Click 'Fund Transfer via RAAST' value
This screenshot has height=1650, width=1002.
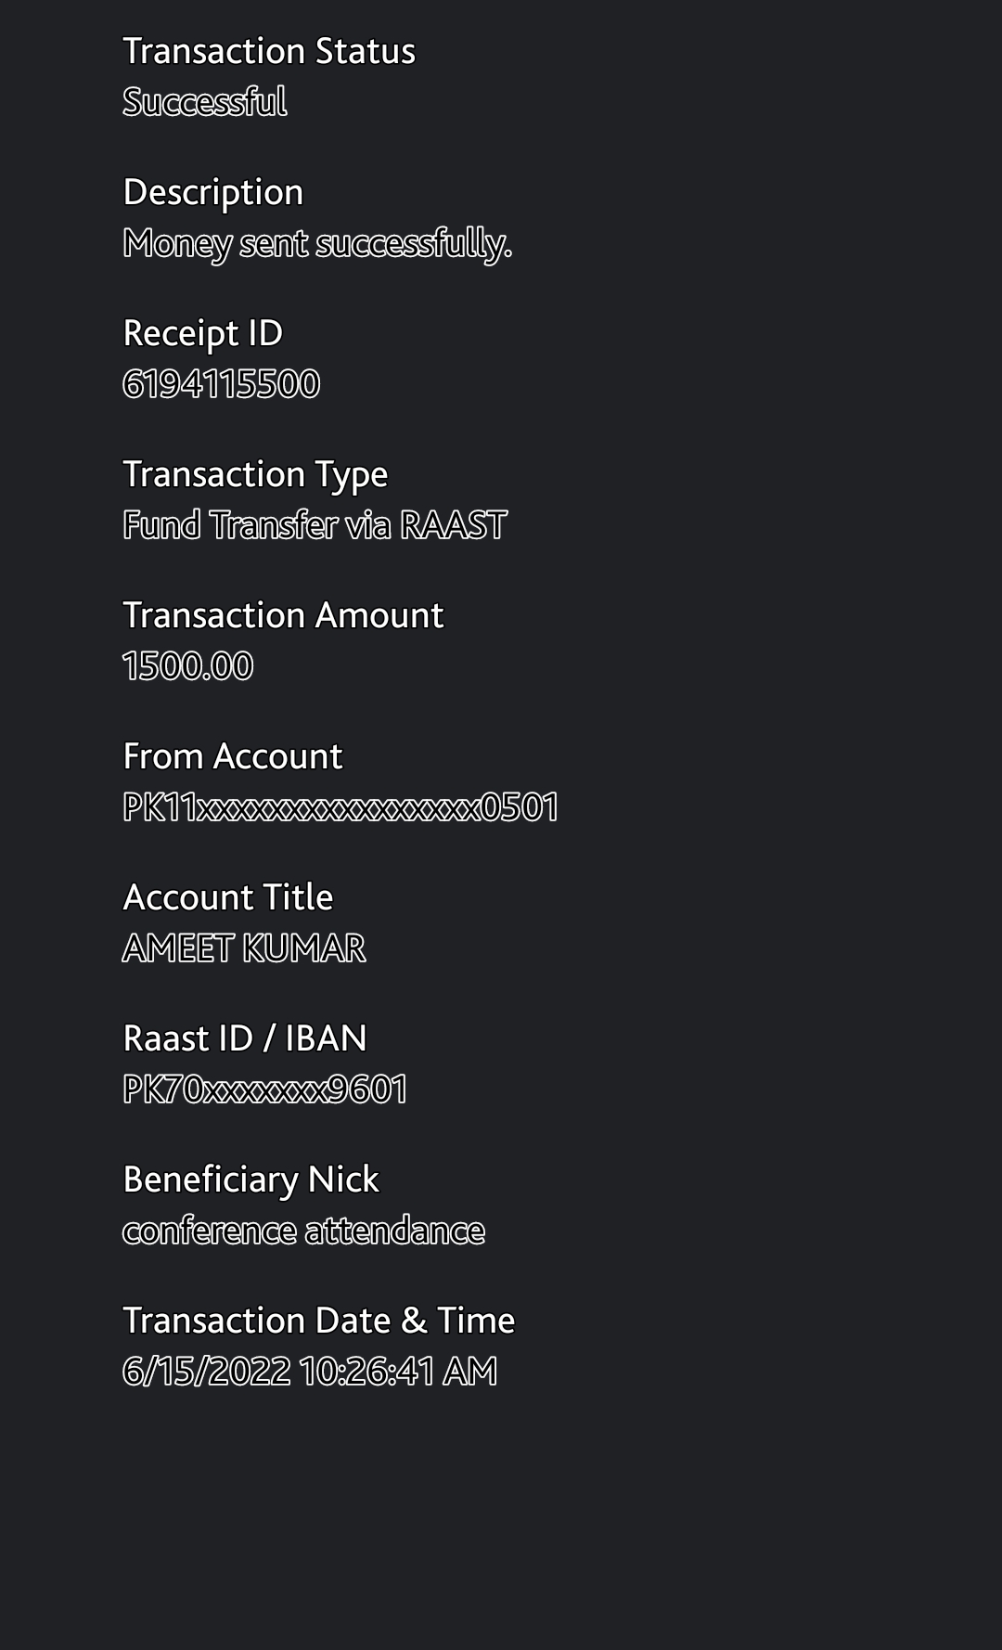(315, 525)
